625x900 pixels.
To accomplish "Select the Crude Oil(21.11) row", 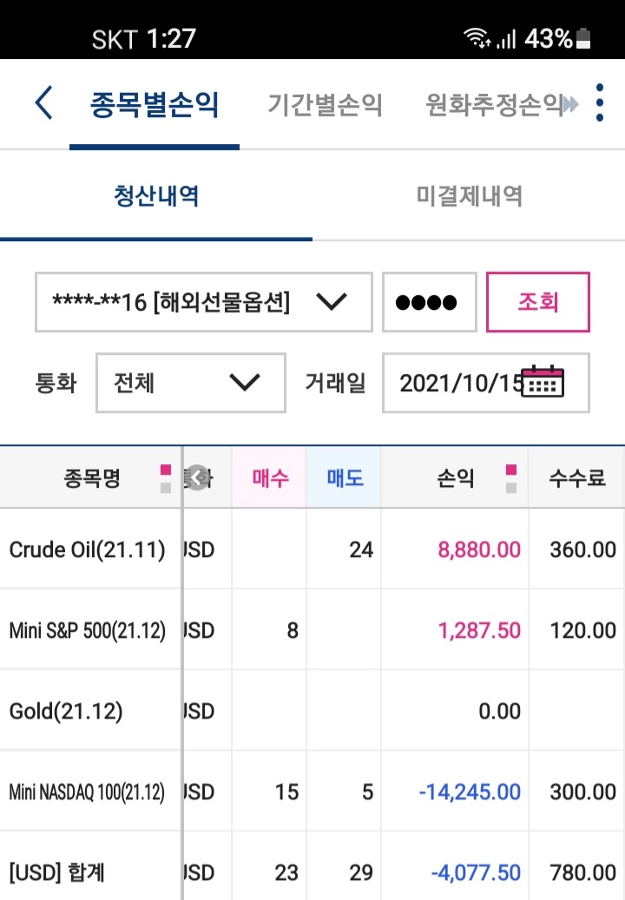I will [312, 549].
